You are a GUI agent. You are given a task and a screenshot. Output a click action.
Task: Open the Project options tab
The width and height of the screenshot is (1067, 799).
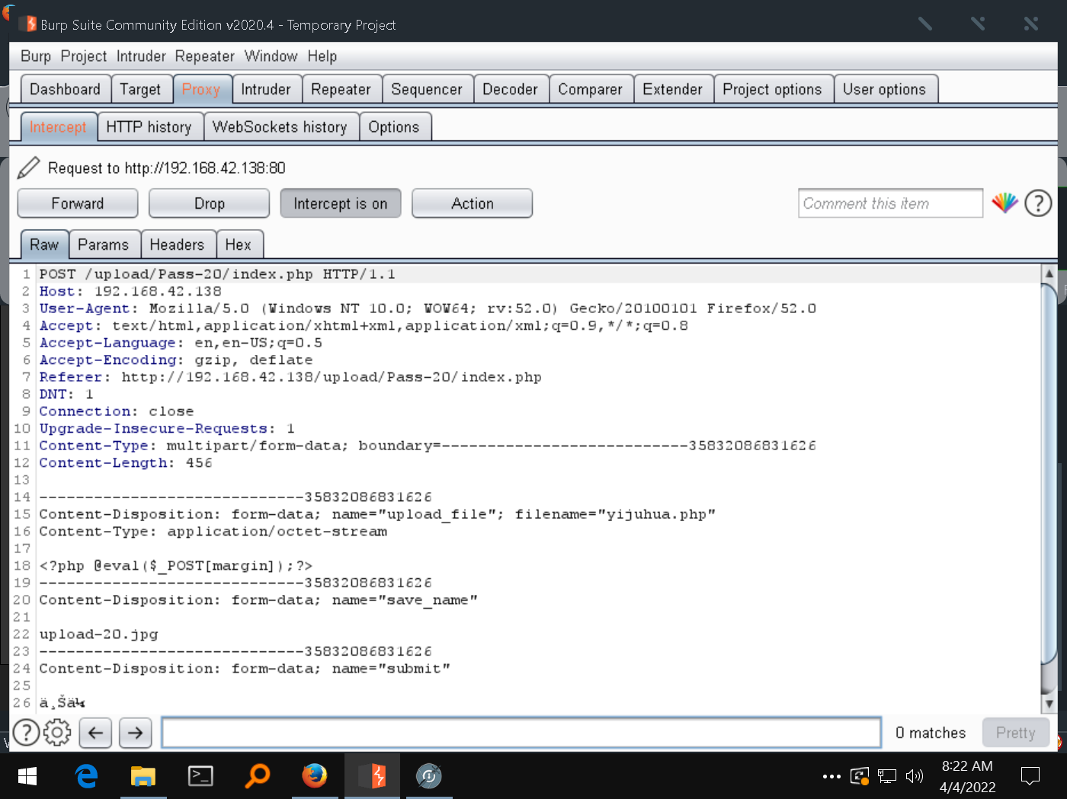pos(773,89)
